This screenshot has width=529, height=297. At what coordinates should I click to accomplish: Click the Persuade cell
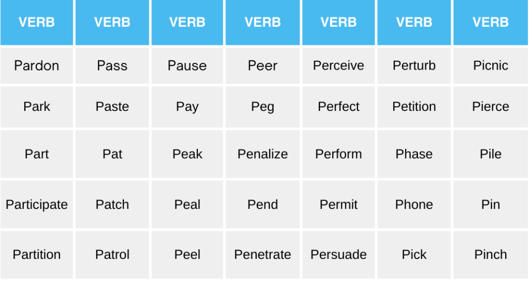point(338,254)
